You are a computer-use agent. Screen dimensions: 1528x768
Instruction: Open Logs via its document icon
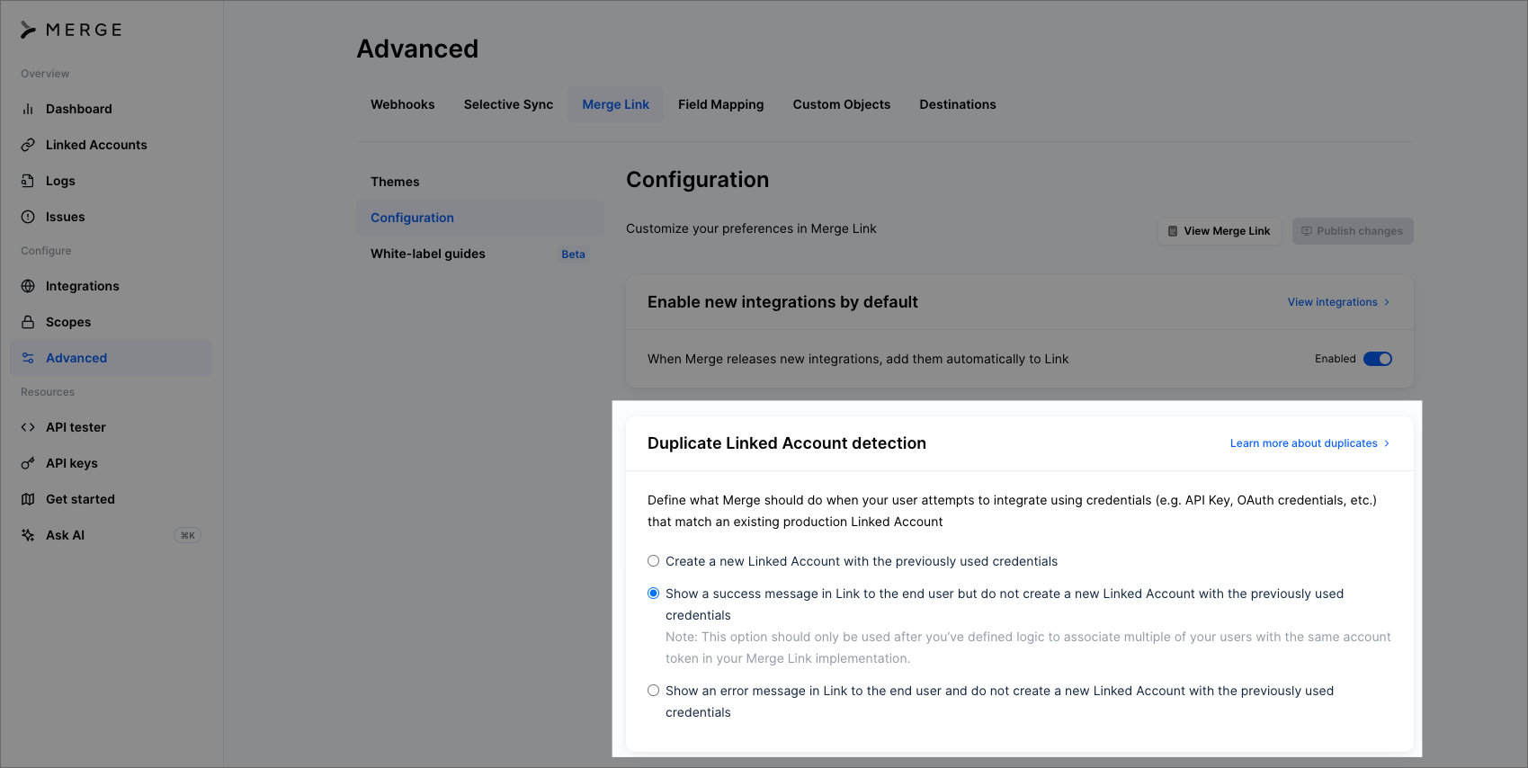(28, 181)
